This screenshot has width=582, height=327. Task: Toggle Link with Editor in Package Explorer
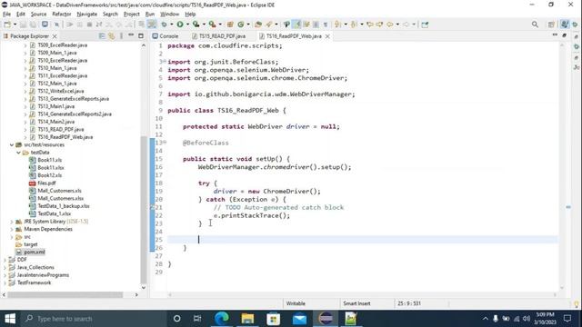coord(111,36)
